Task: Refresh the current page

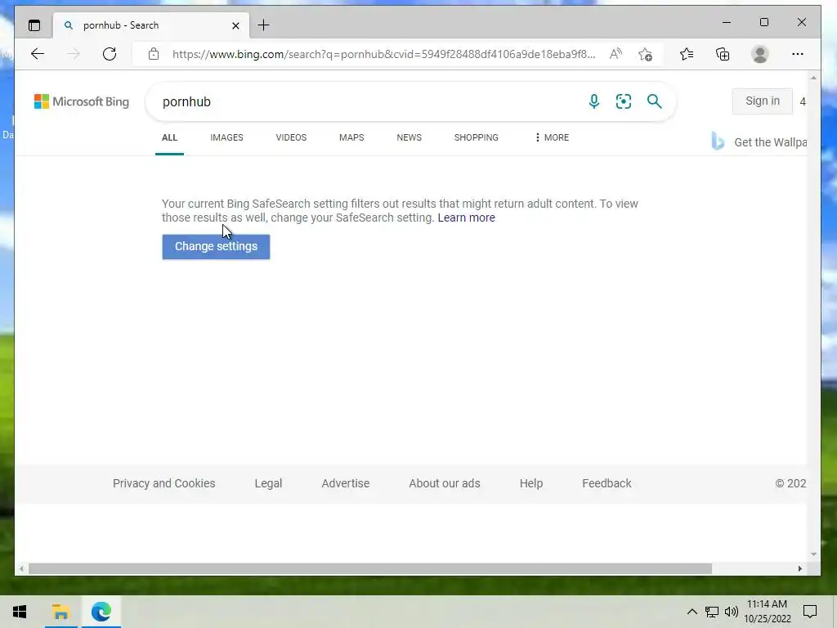Action: (x=110, y=54)
